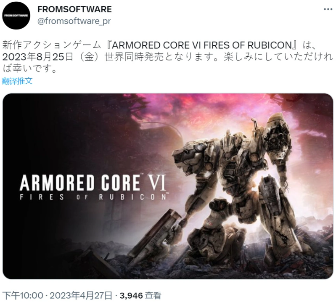Open the Armored Core VI promo image
336x302 pixels.
[x=168, y=186]
